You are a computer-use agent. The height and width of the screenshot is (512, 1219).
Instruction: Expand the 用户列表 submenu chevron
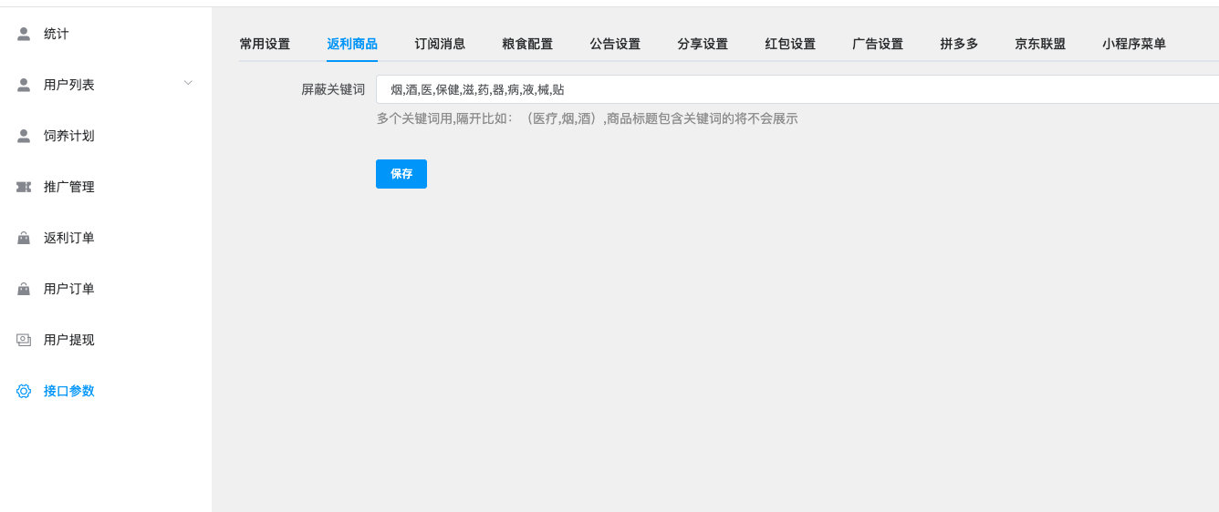click(x=188, y=84)
